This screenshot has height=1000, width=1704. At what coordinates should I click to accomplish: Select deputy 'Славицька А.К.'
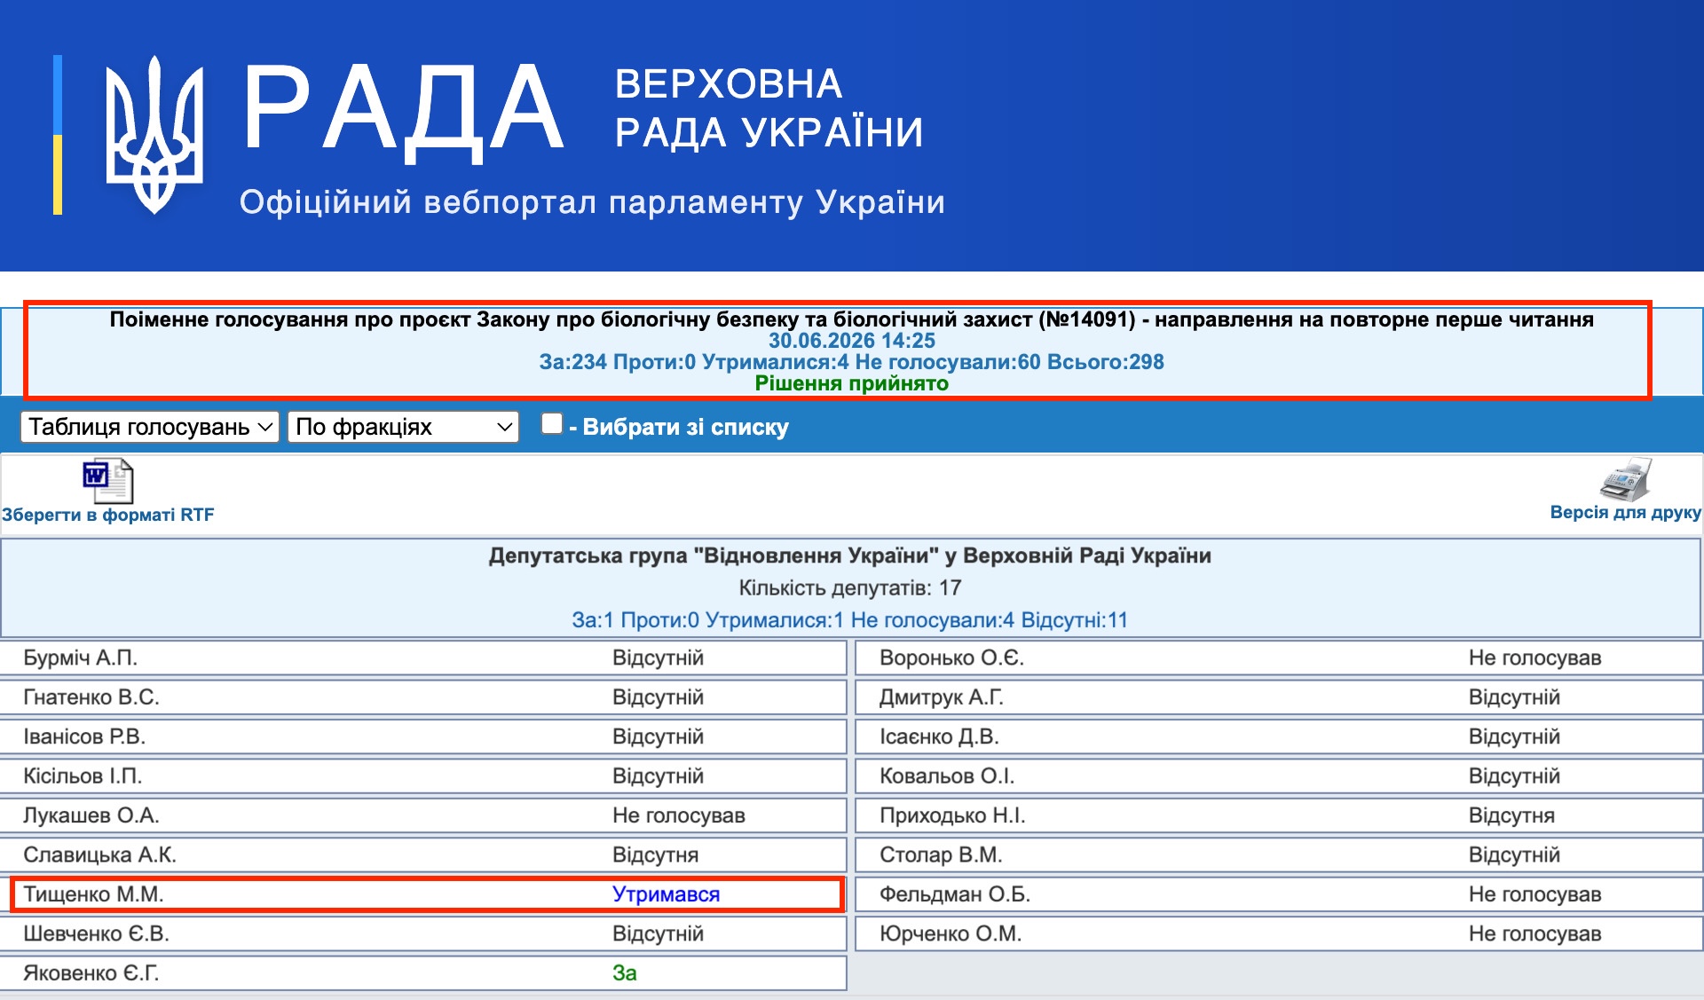tap(100, 854)
